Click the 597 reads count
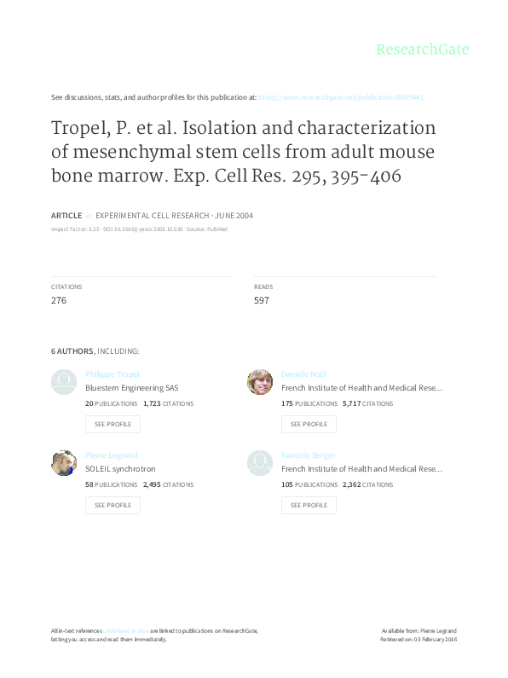 click(x=262, y=300)
